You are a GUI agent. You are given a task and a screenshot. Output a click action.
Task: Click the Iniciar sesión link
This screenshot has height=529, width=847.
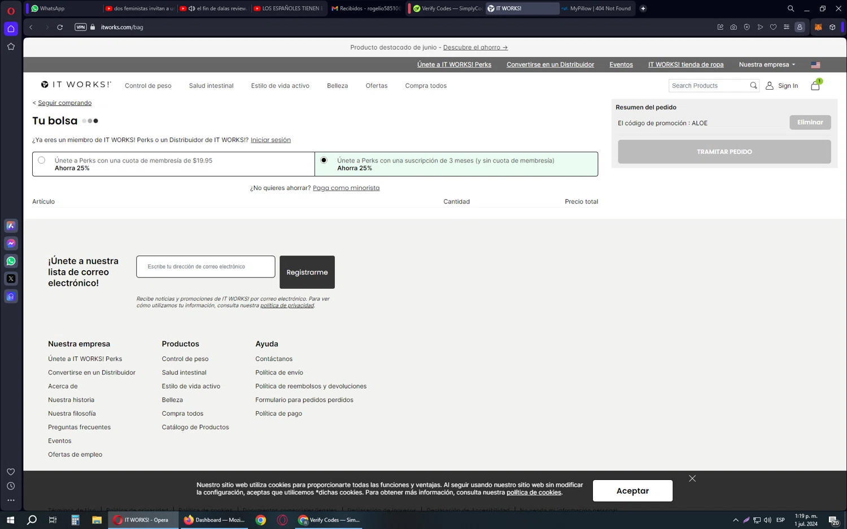pyautogui.click(x=270, y=140)
